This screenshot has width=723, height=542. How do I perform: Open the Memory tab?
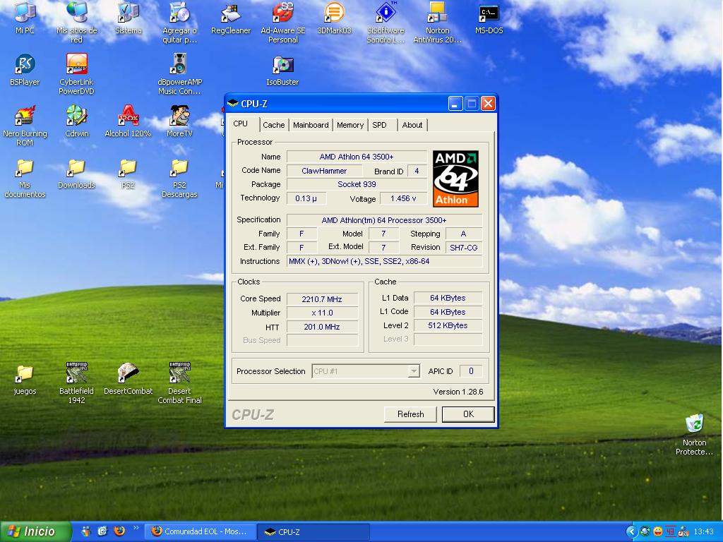coord(349,125)
